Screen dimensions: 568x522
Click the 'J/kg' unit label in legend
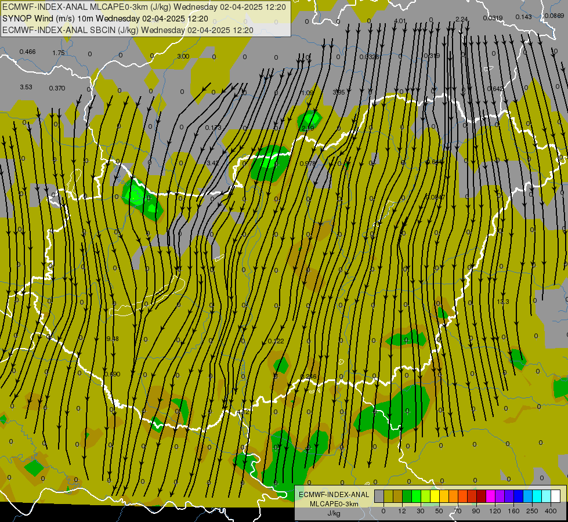click(334, 513)
